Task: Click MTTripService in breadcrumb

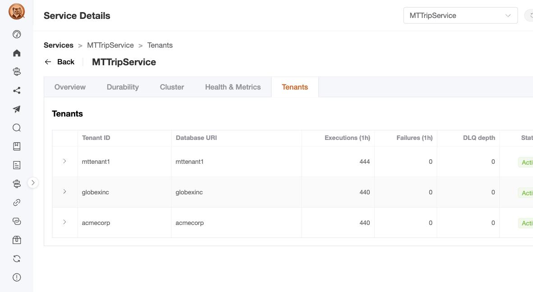Action: point(110,45)
